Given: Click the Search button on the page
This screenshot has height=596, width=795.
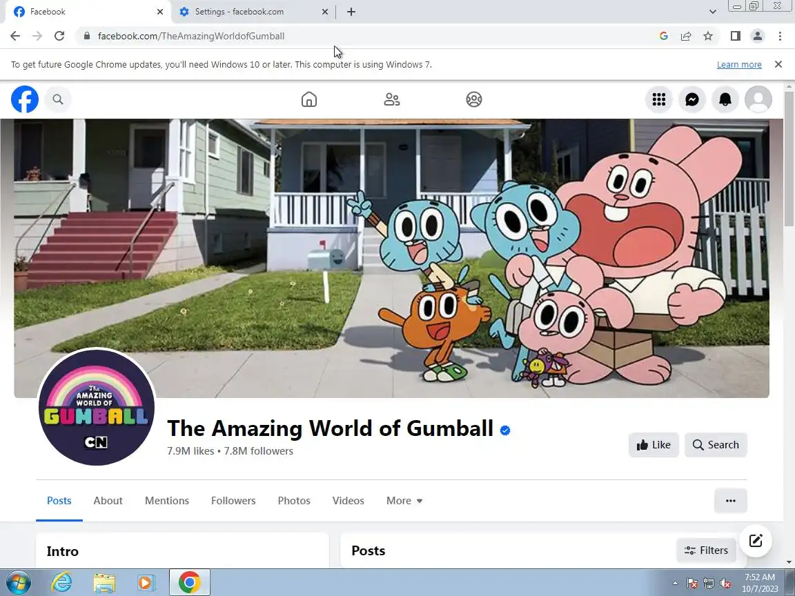Looking at the screenshot, I should [x=716, y=445].
